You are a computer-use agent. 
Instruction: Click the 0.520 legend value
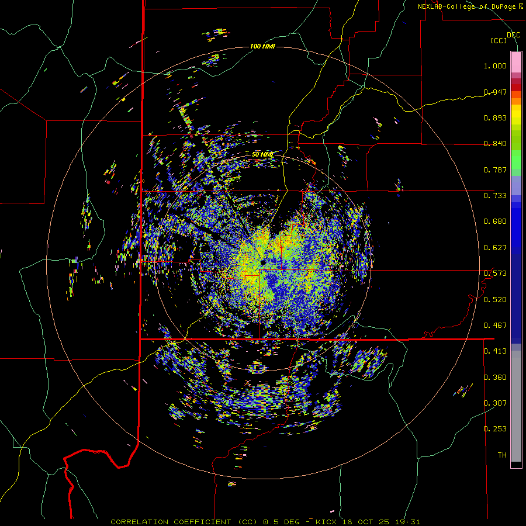(x=495, y=300)
